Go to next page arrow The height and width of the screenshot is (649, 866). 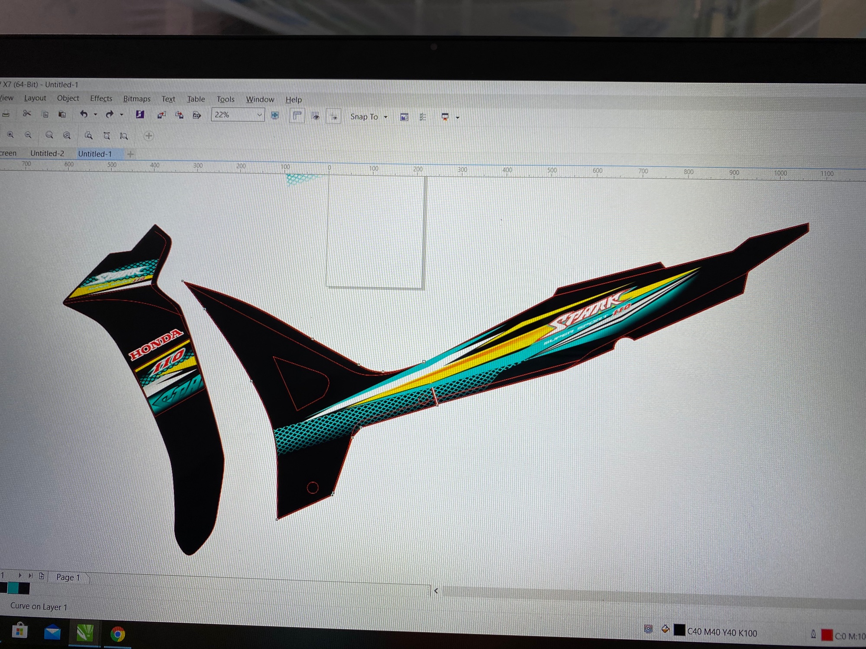coord(20,575)
